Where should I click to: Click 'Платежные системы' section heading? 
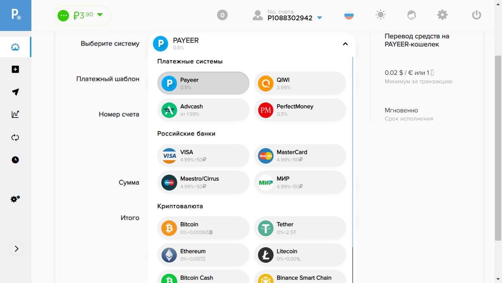190,61
